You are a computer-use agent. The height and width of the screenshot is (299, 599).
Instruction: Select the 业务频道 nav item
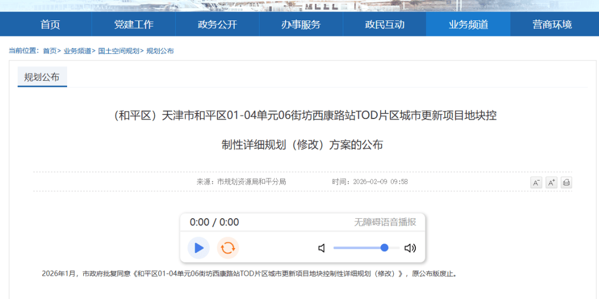coord(468,24)
